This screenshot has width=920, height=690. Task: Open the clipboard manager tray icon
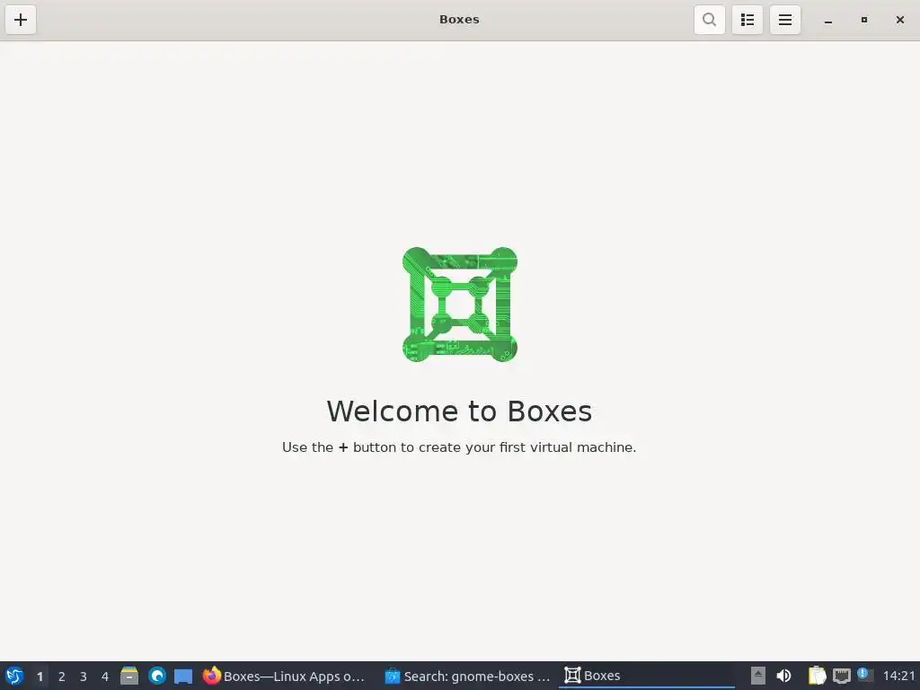coord(817,676)
